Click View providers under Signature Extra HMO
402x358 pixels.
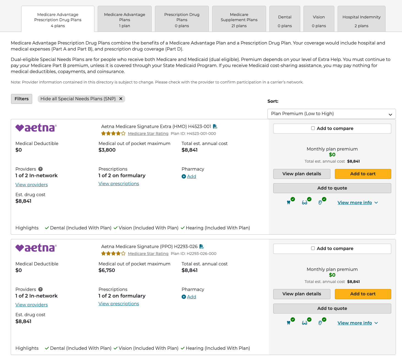click(x=31, y=184)
